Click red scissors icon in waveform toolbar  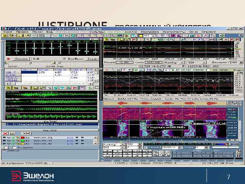tap(75, 88)
